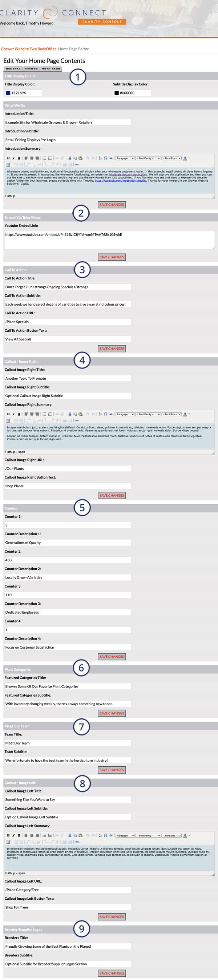Click the Call To Action URL field
This screenshot has width=218, height=980.
[68, 322]
